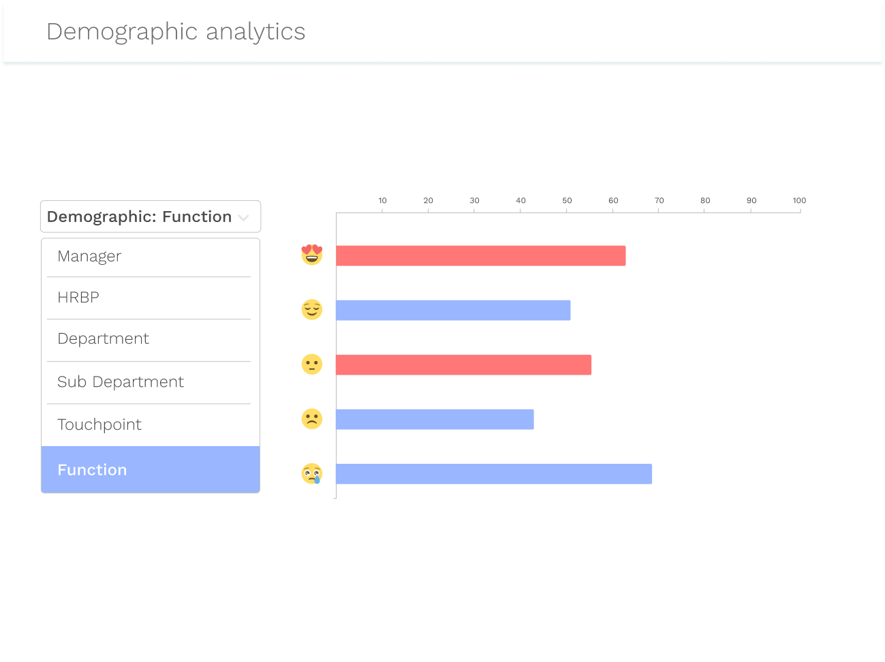Choose the Touchpoint option
The width and height of the screenshot is (885, 662).
coord(99,425)
